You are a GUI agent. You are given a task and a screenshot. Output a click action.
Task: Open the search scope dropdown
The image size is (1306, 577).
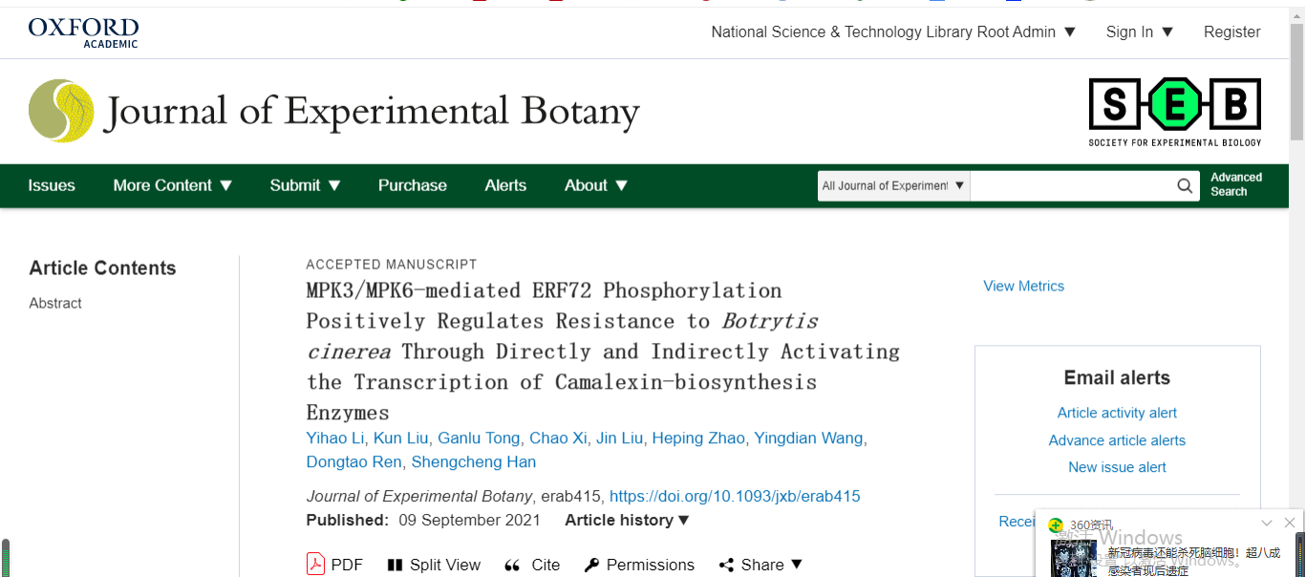pos(893,186)
